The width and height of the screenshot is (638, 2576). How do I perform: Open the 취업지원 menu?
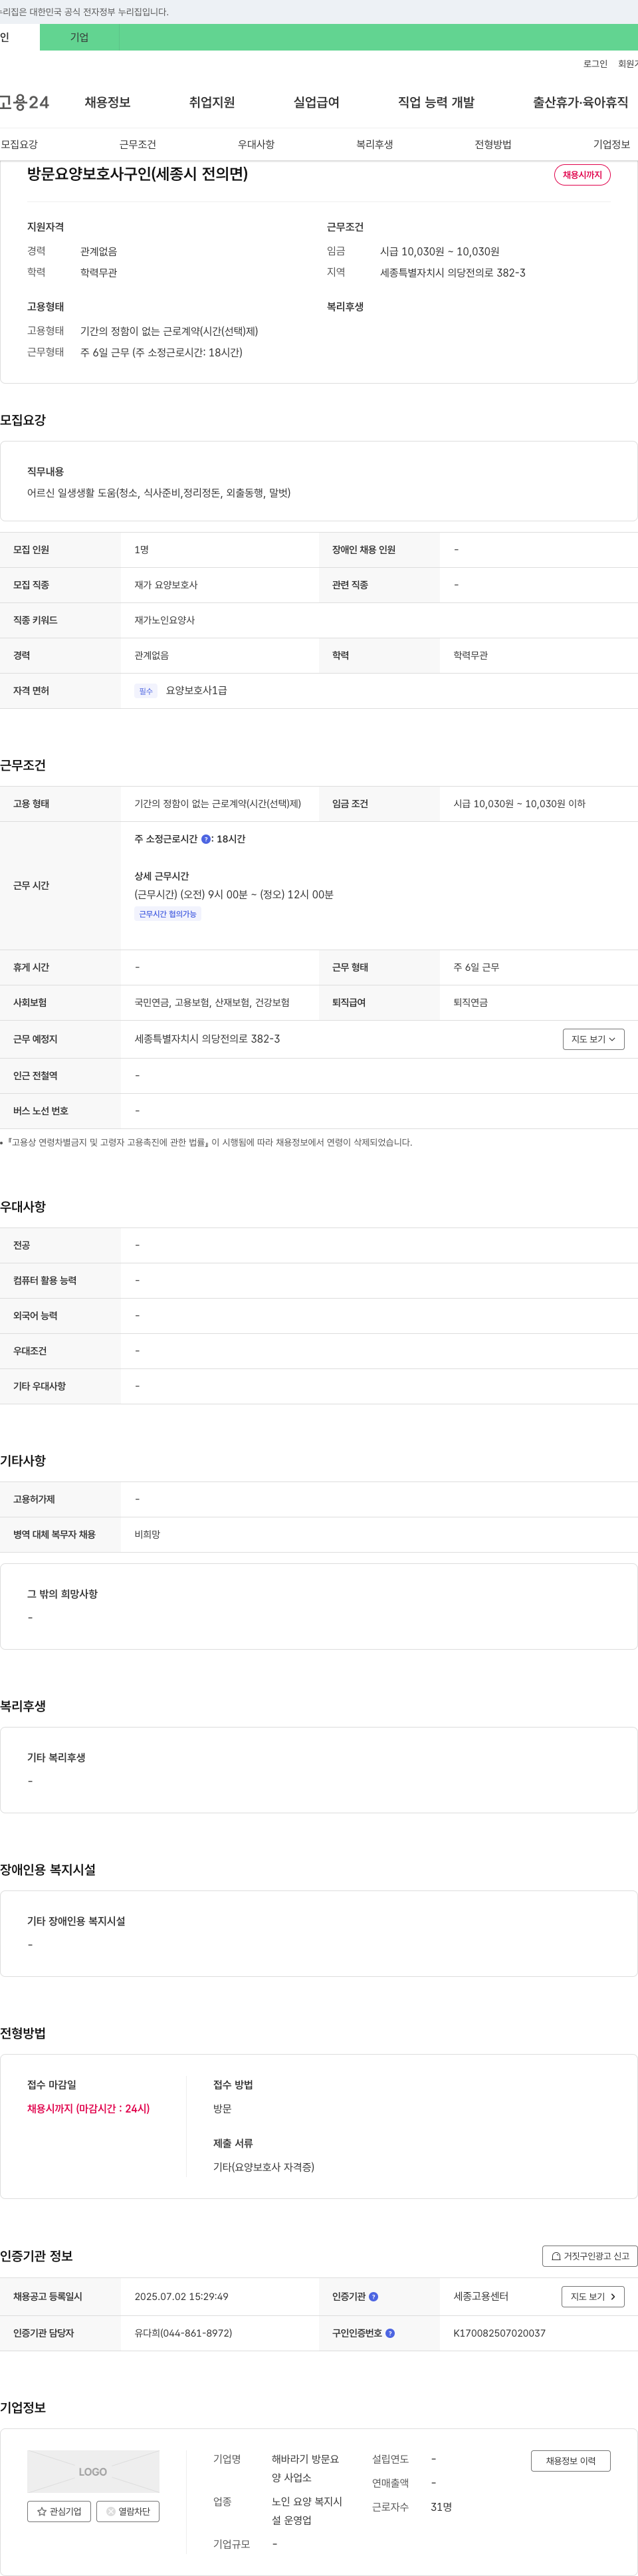pyautogui.click(x=212, y=102)
